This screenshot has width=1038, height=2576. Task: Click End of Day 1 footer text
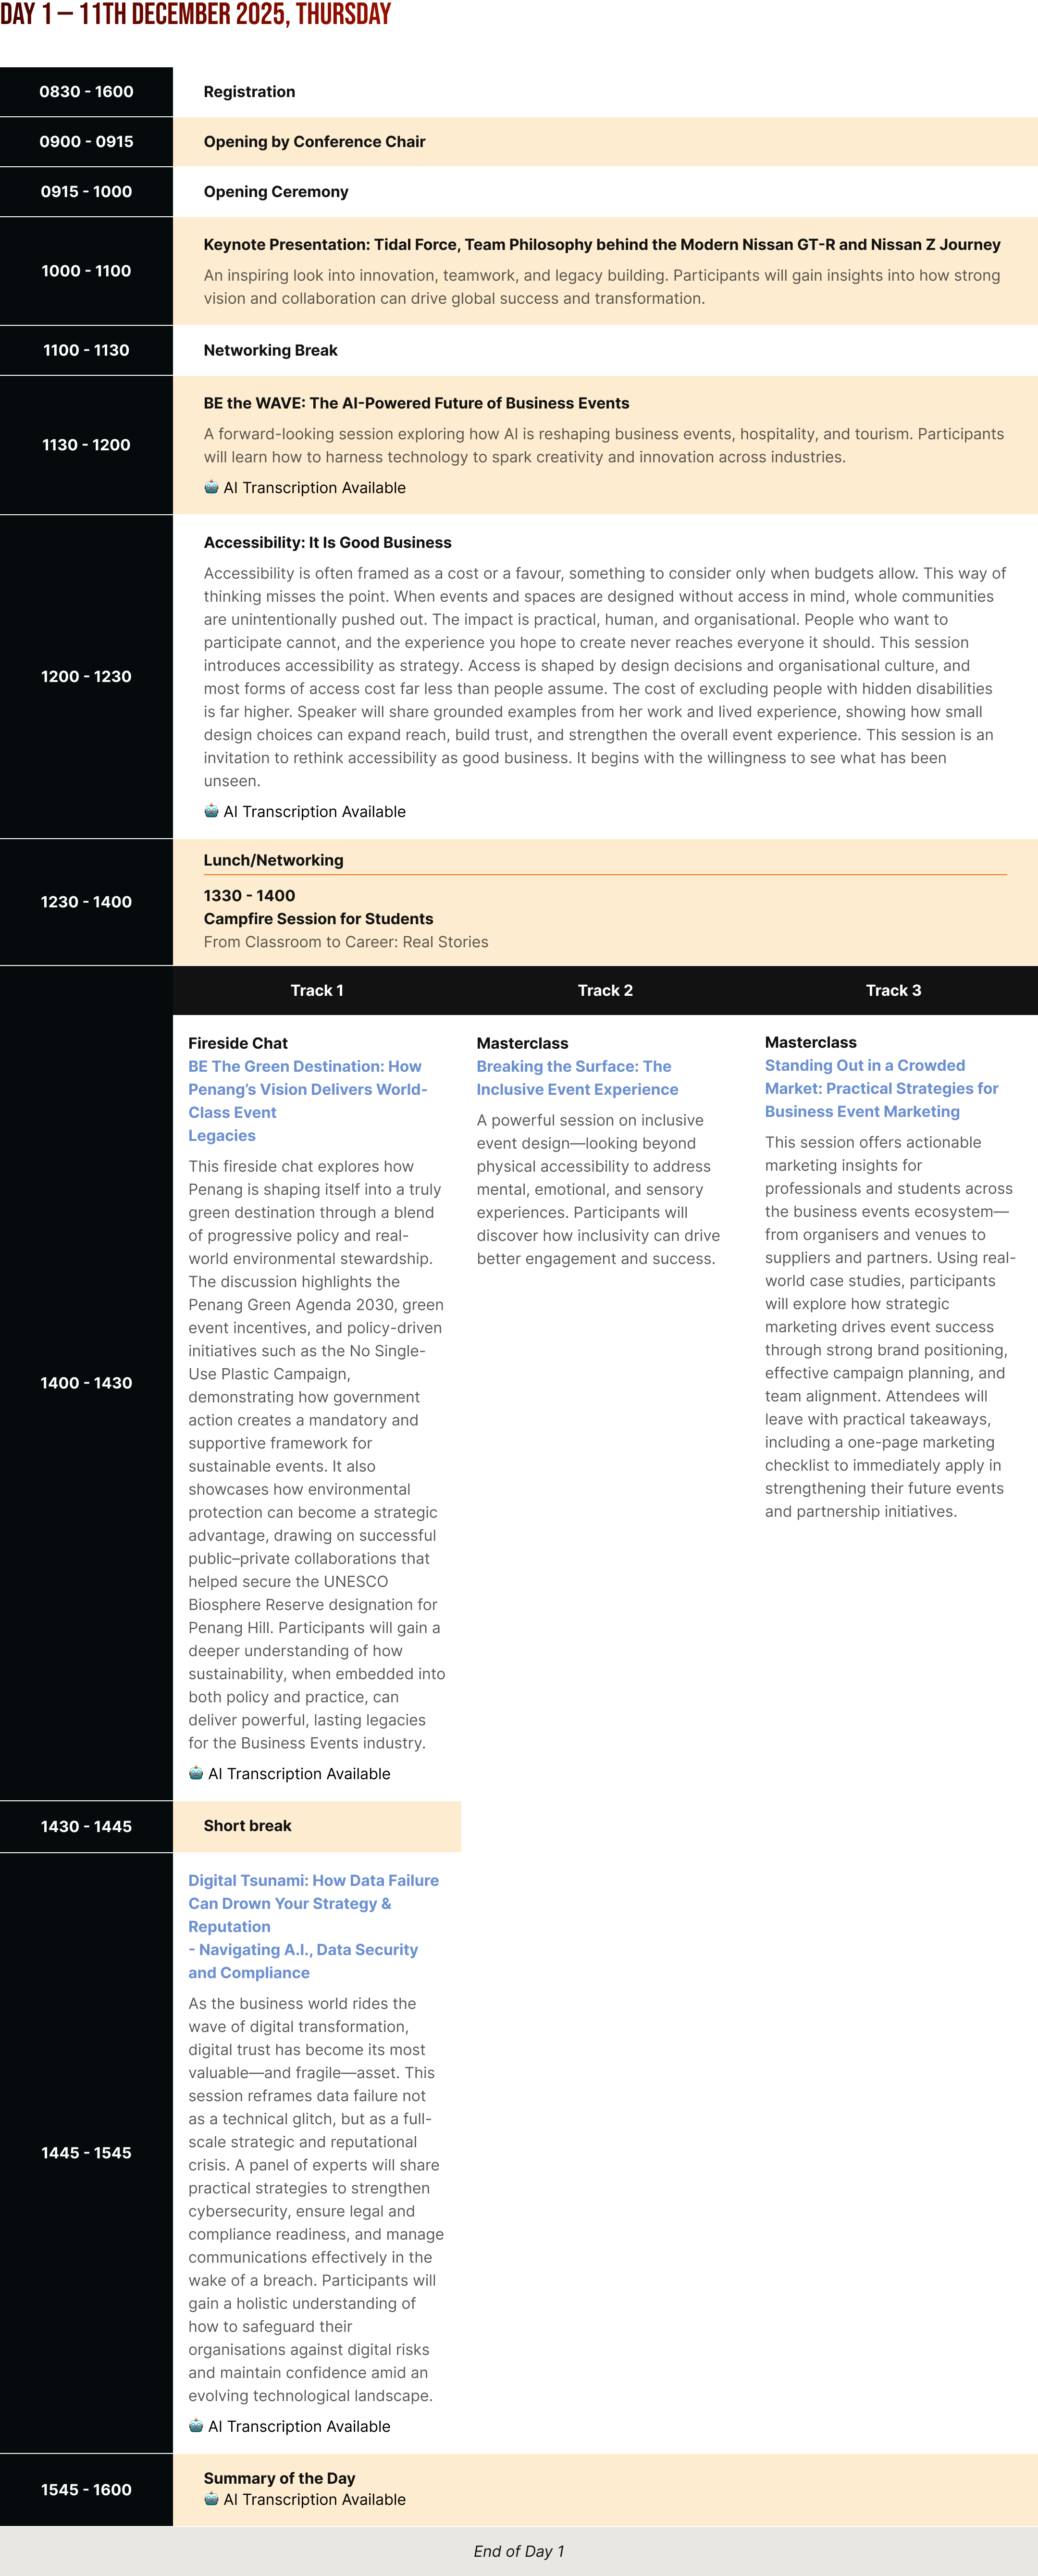click(518, 2551)
